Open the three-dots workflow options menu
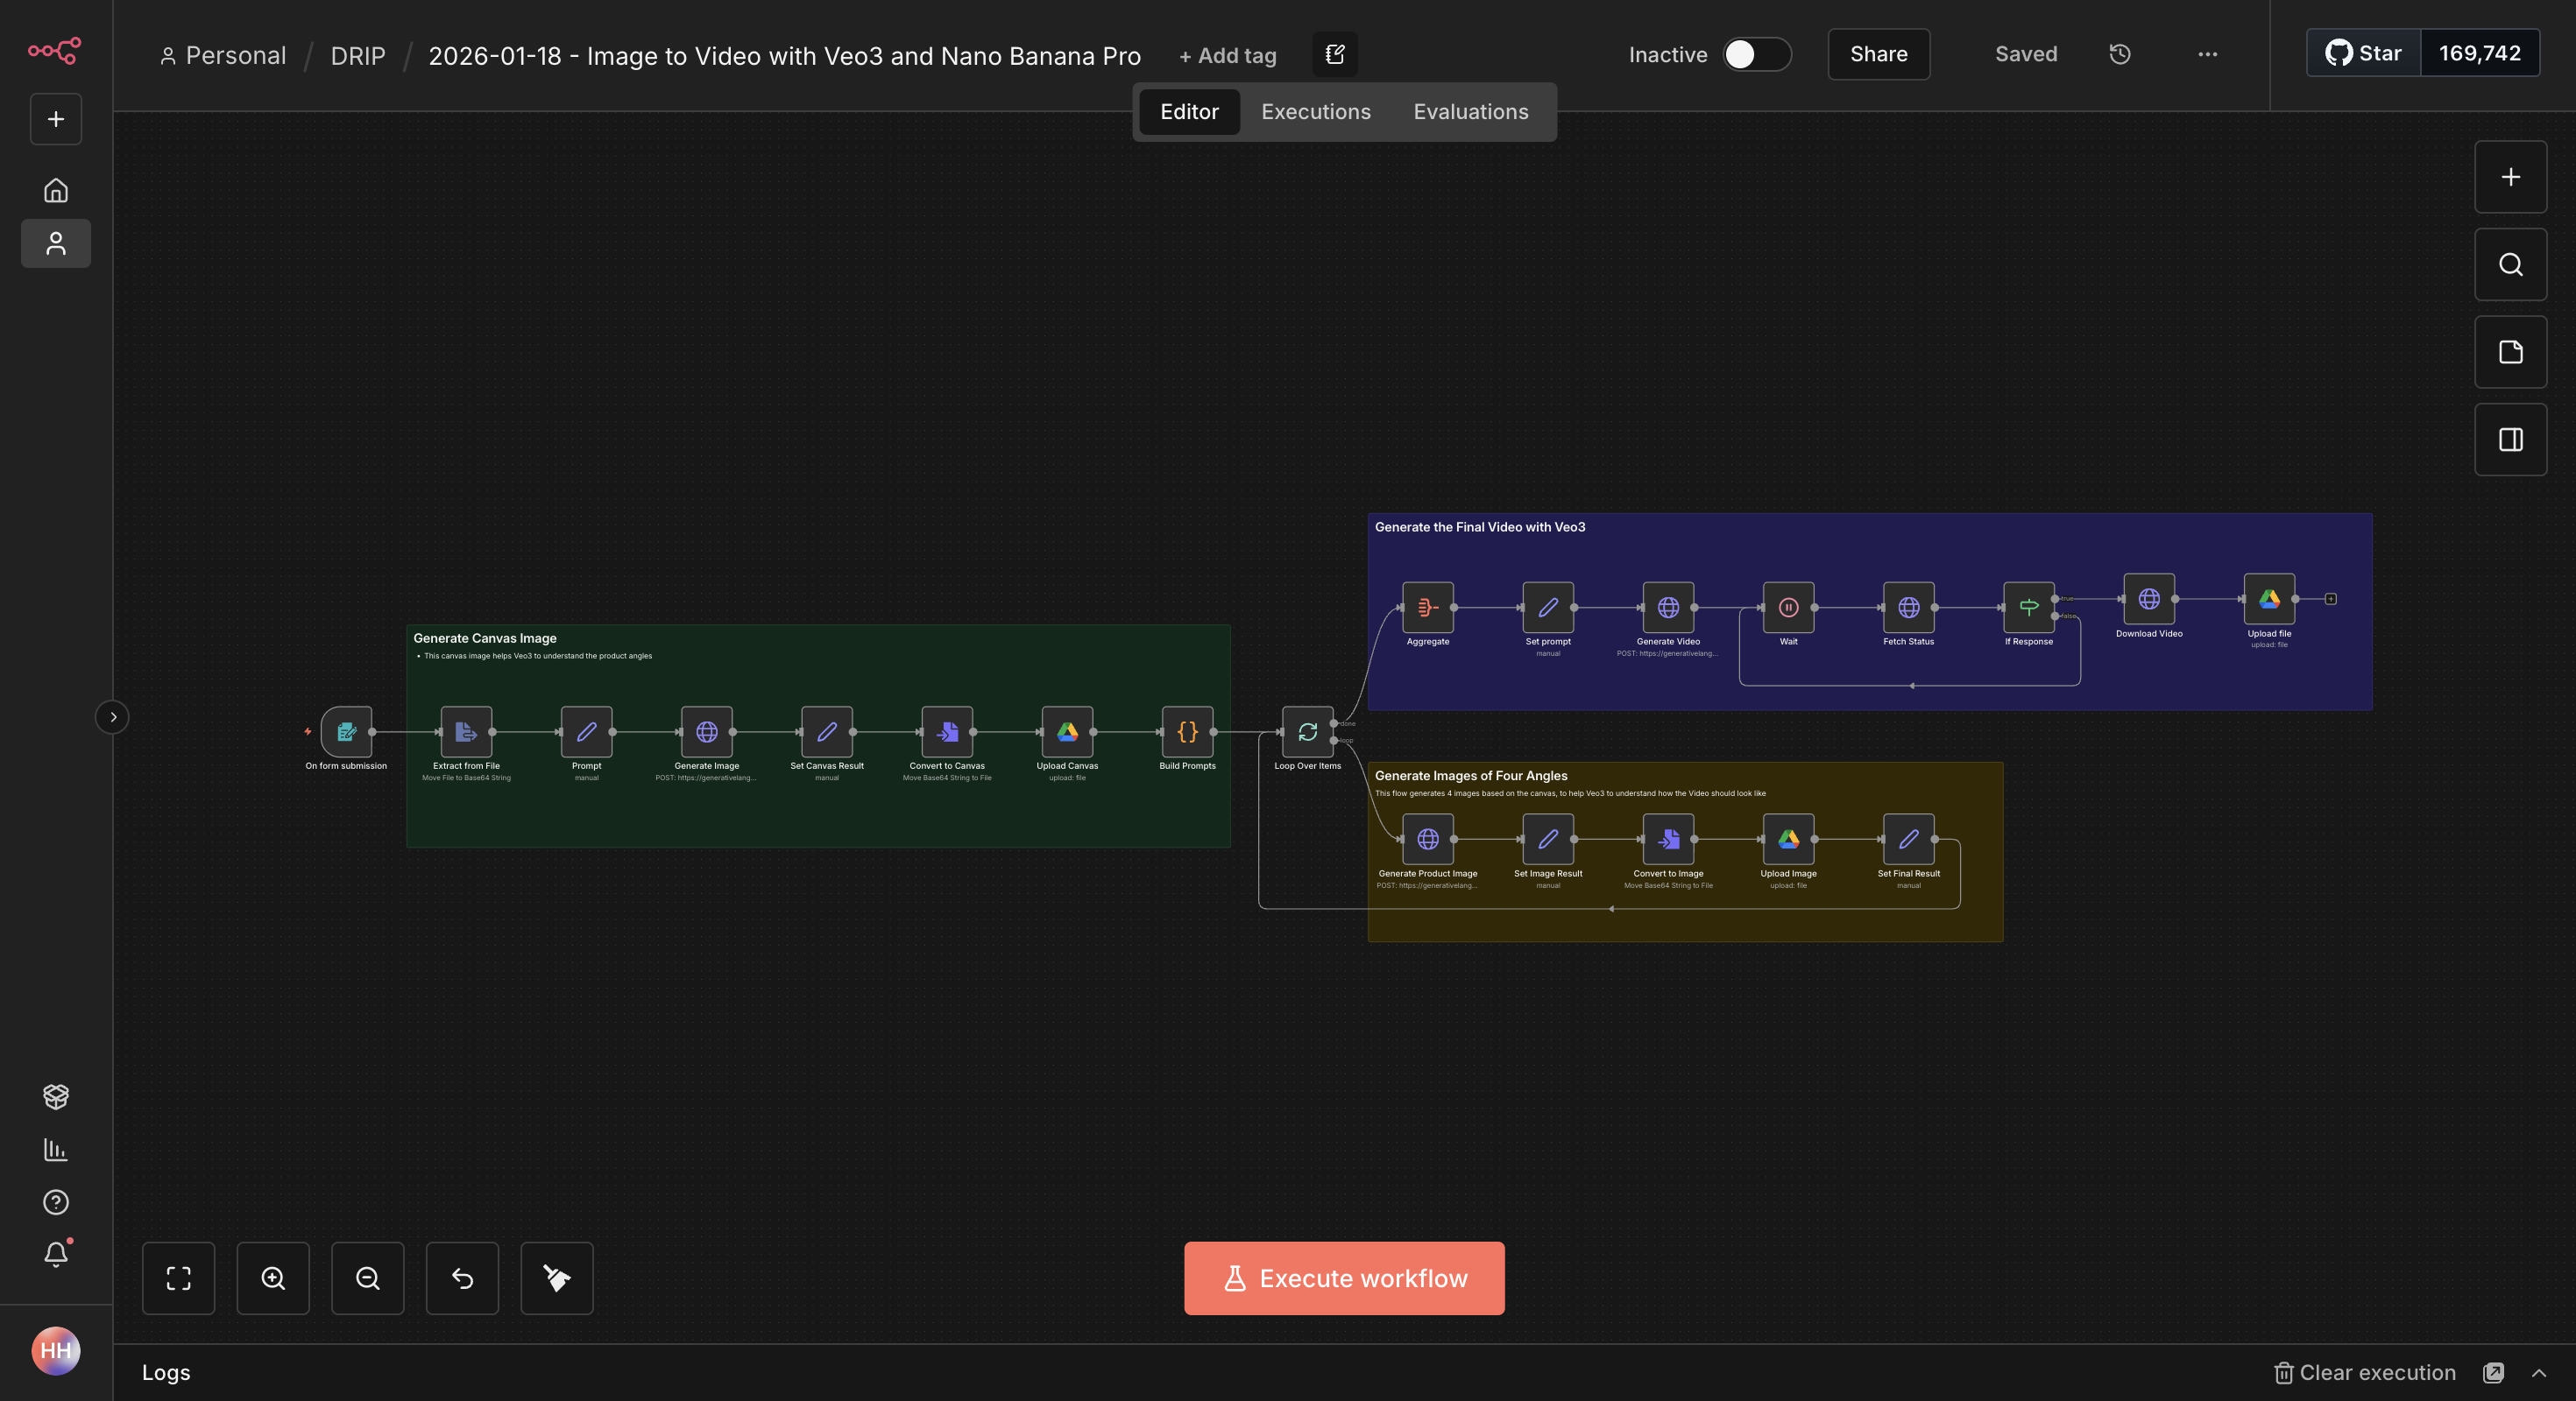The image size is (2576, 1401). (x=2207, y=54)
